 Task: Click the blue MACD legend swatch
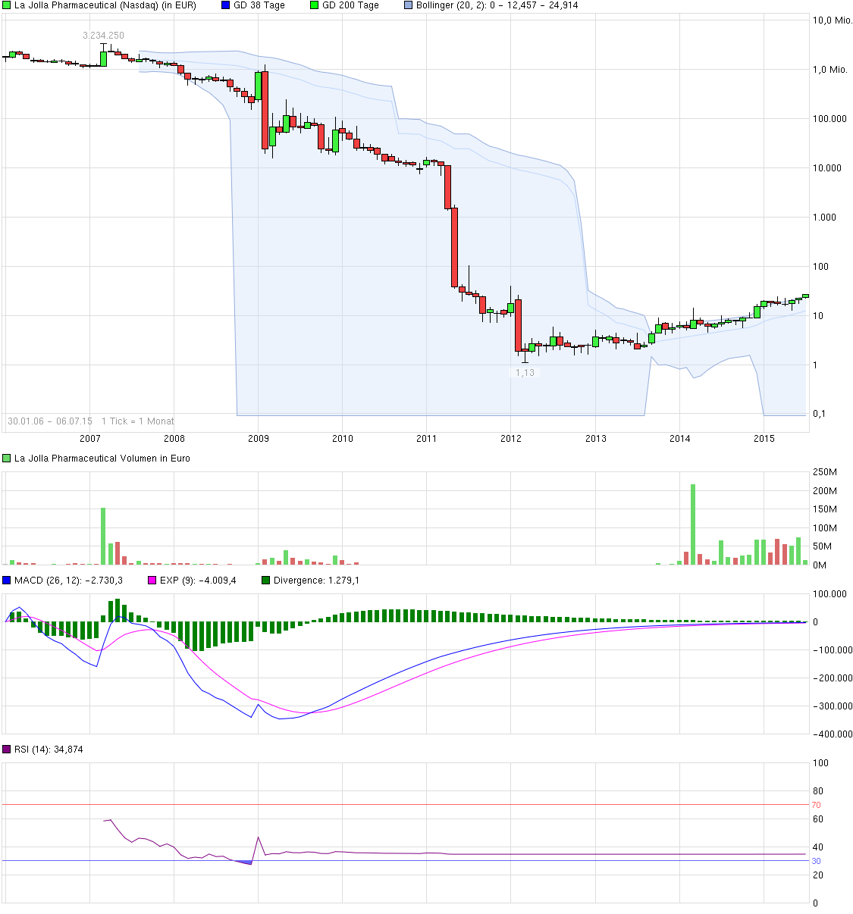point(7,581)
